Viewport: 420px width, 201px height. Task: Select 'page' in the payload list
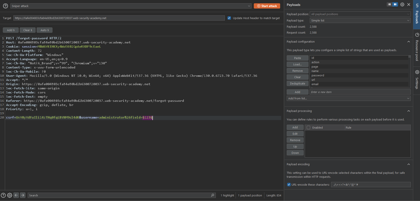(359, 67)
